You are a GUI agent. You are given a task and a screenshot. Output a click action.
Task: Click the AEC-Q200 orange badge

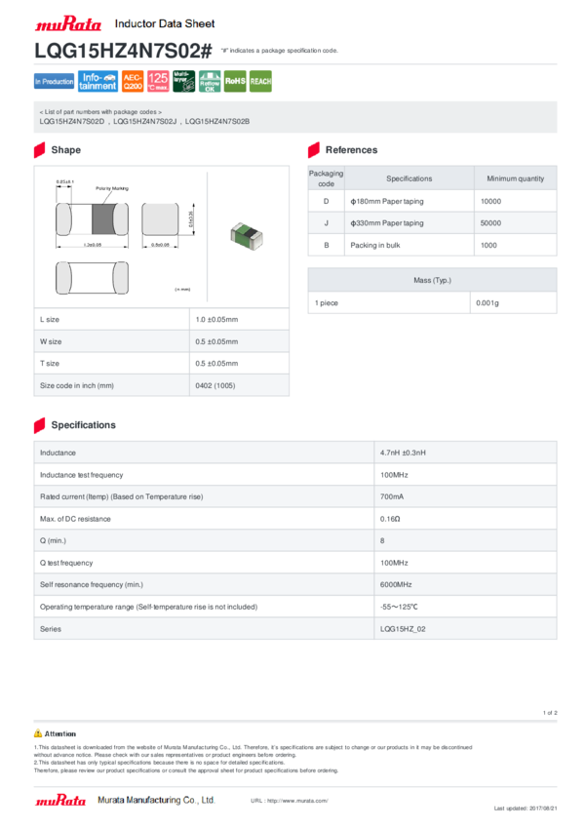(x=133, y=81)
